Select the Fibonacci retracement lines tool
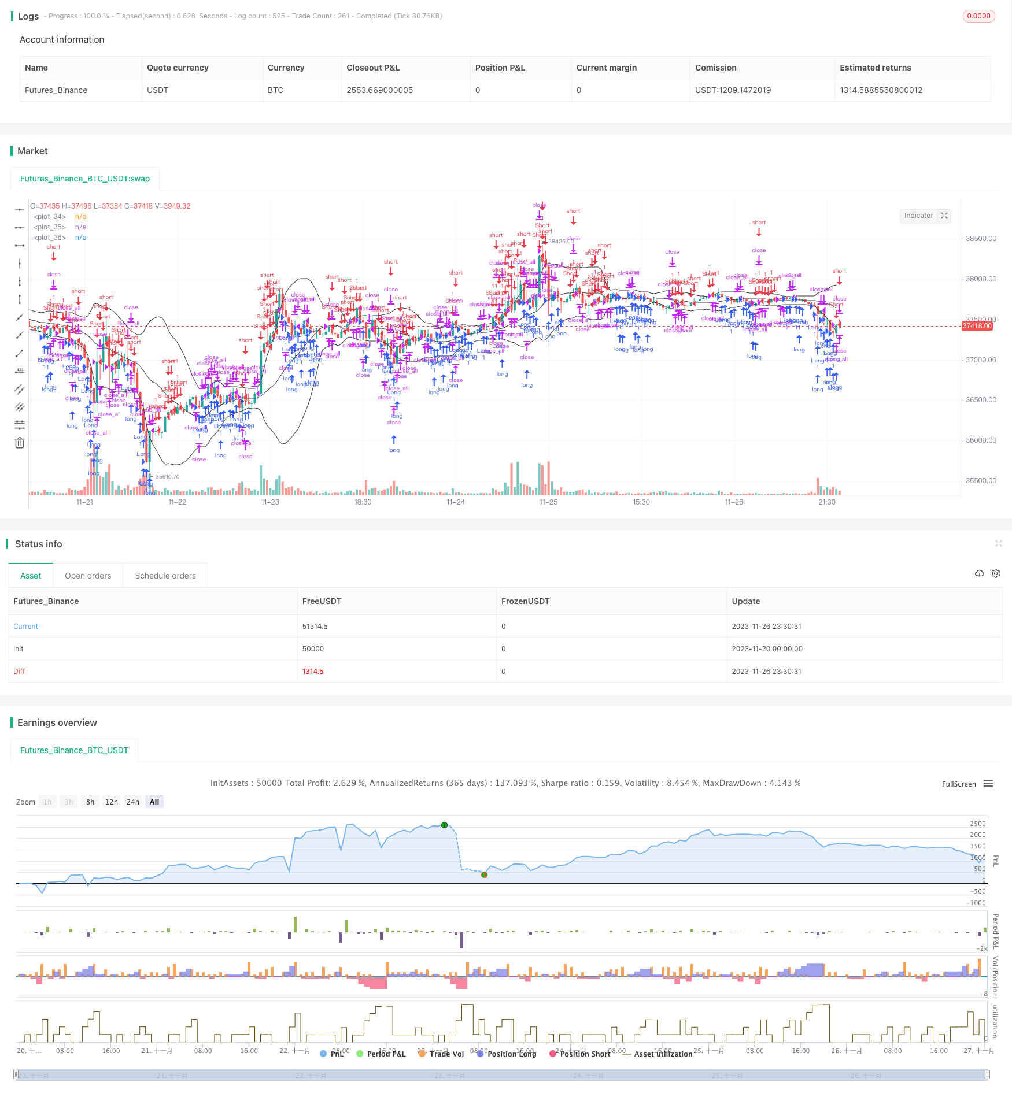 [x=20, y=425]
